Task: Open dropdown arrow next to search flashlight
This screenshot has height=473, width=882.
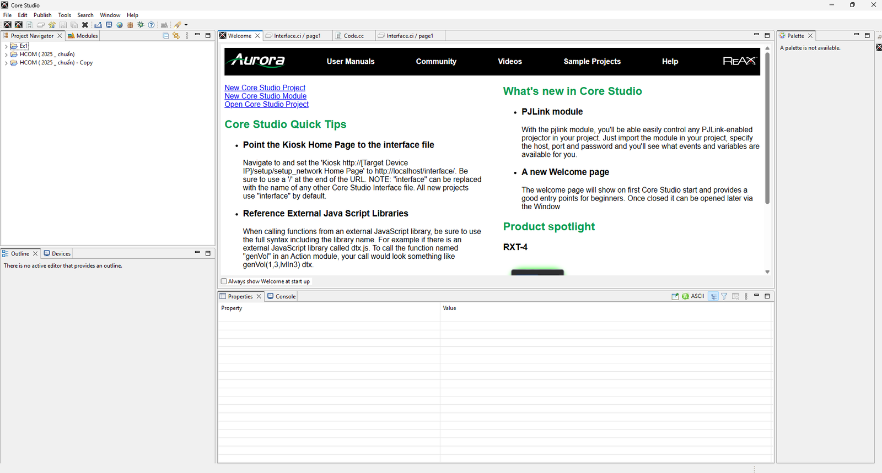Action: point(186,25)
